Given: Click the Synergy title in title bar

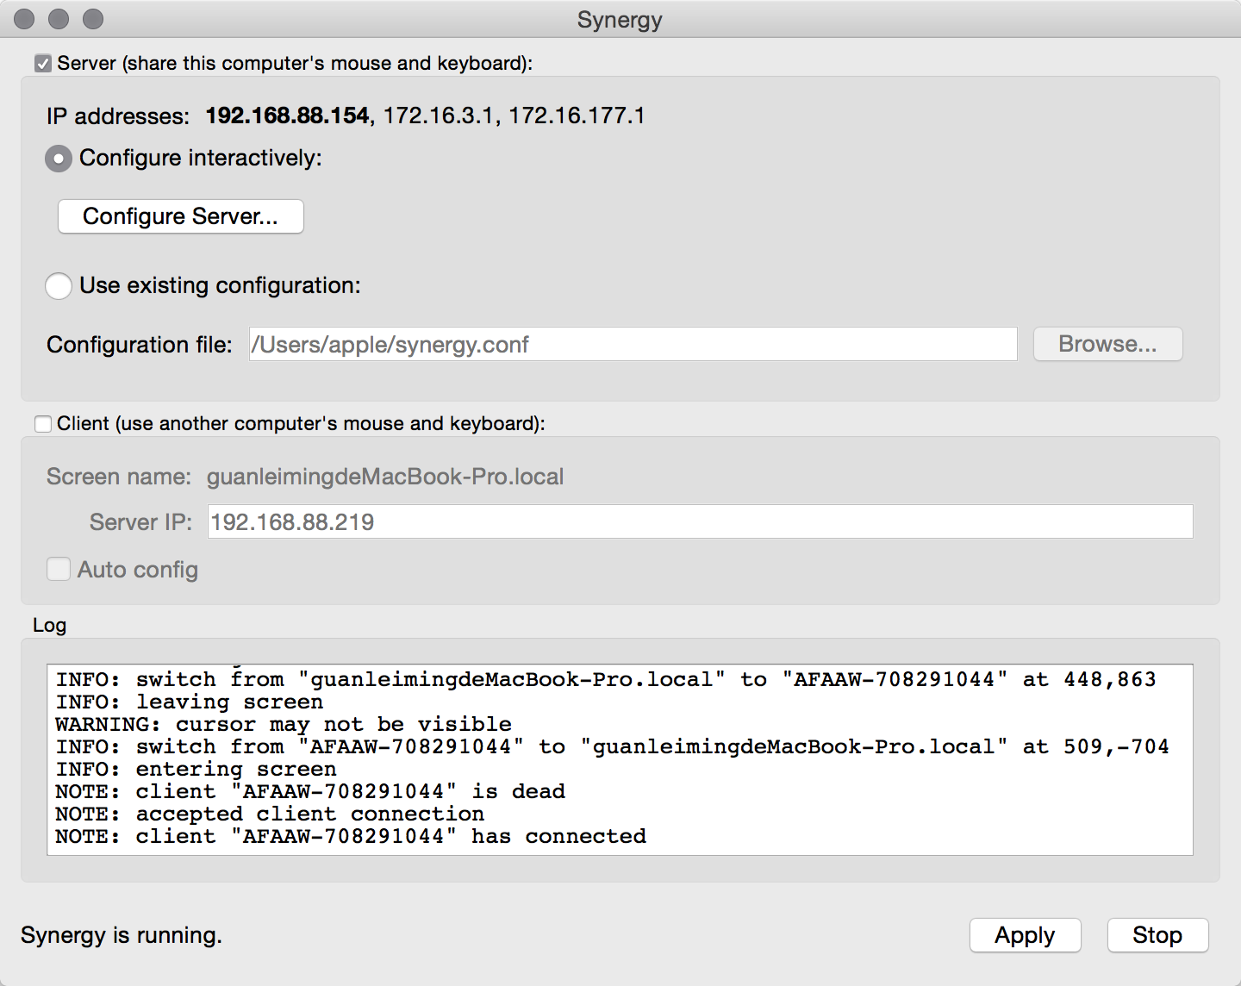Looking at the screenshot, I should [620, 20].
